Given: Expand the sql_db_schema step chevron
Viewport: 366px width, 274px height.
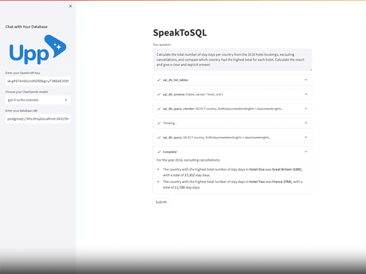Looking at the screenshot, I should point(306,94).
